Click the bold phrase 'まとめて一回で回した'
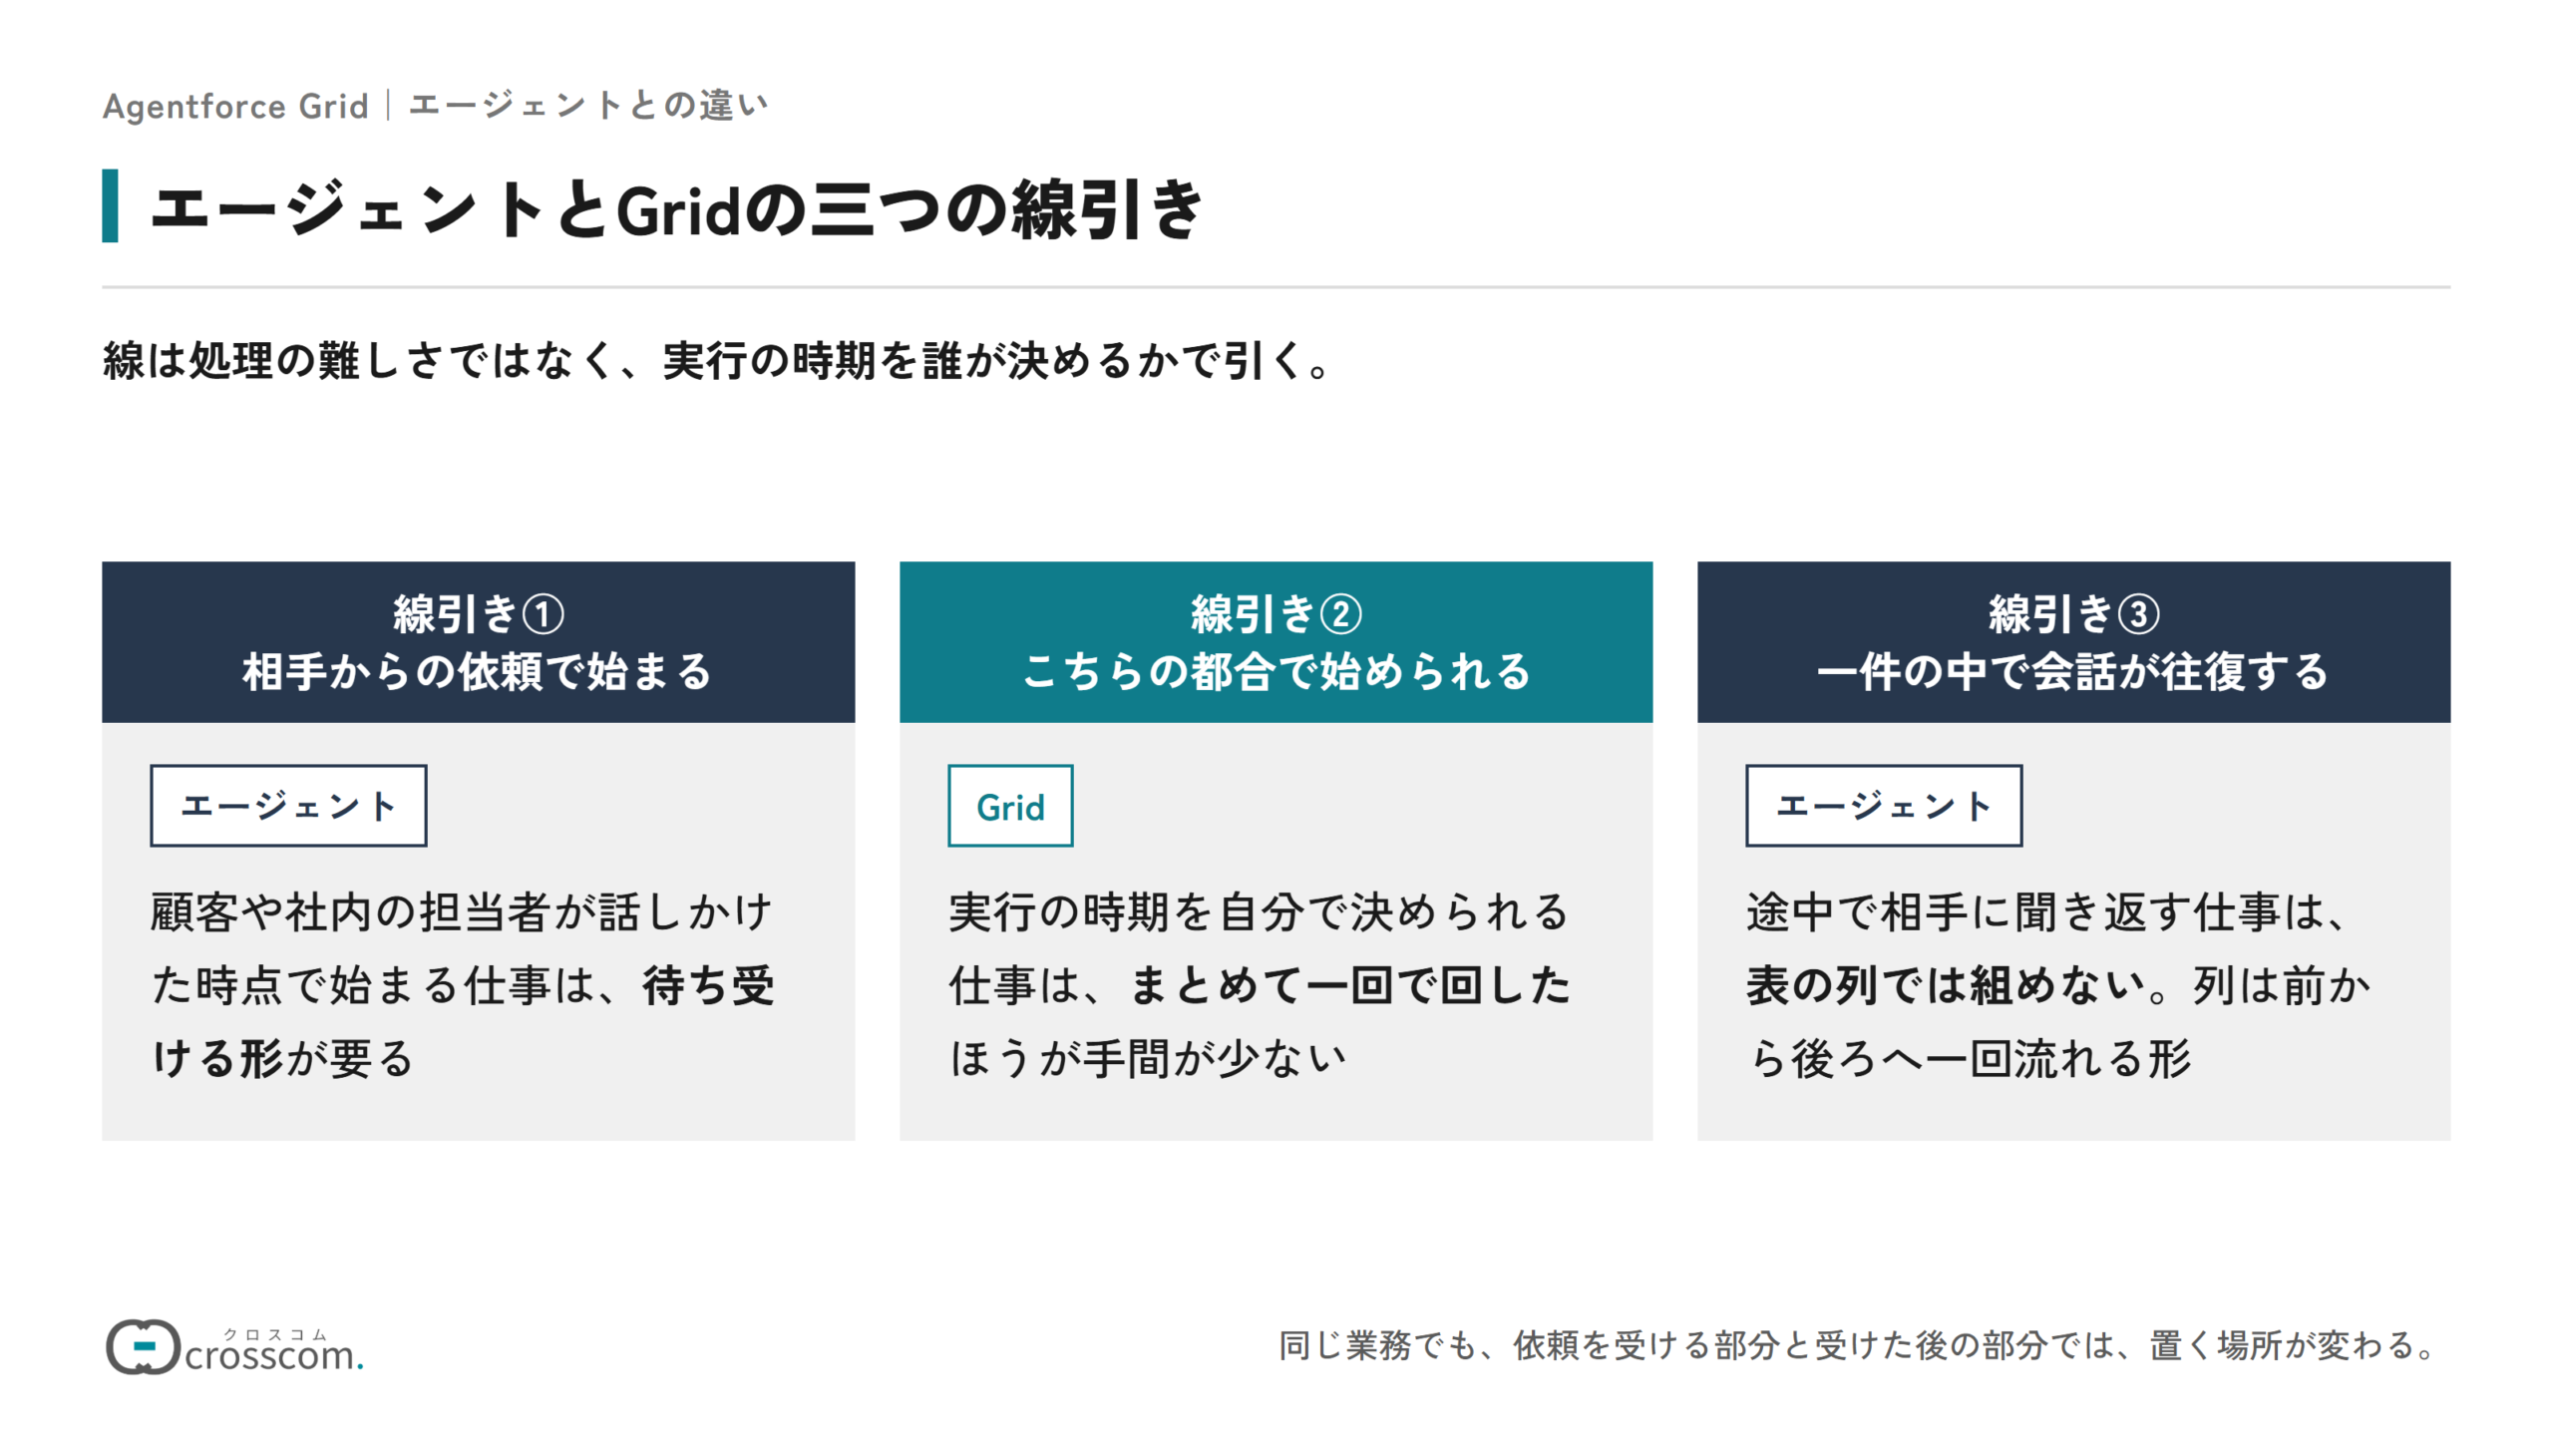The height and width of the screenshot is (1436, 2553). point(1351,985)
